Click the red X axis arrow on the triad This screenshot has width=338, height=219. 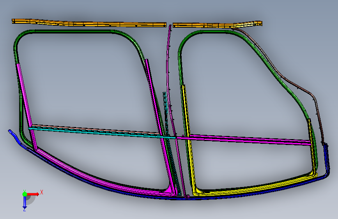pos(34,194)
